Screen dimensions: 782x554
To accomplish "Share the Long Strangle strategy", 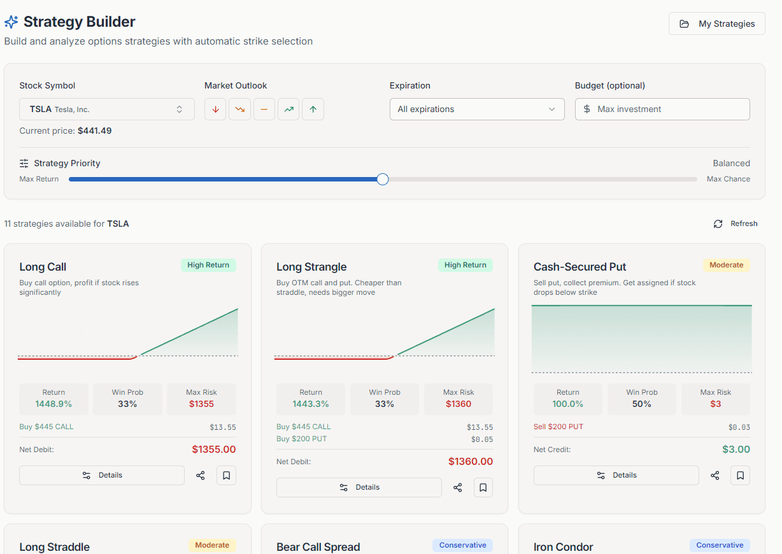I will (x=457, y=488).
